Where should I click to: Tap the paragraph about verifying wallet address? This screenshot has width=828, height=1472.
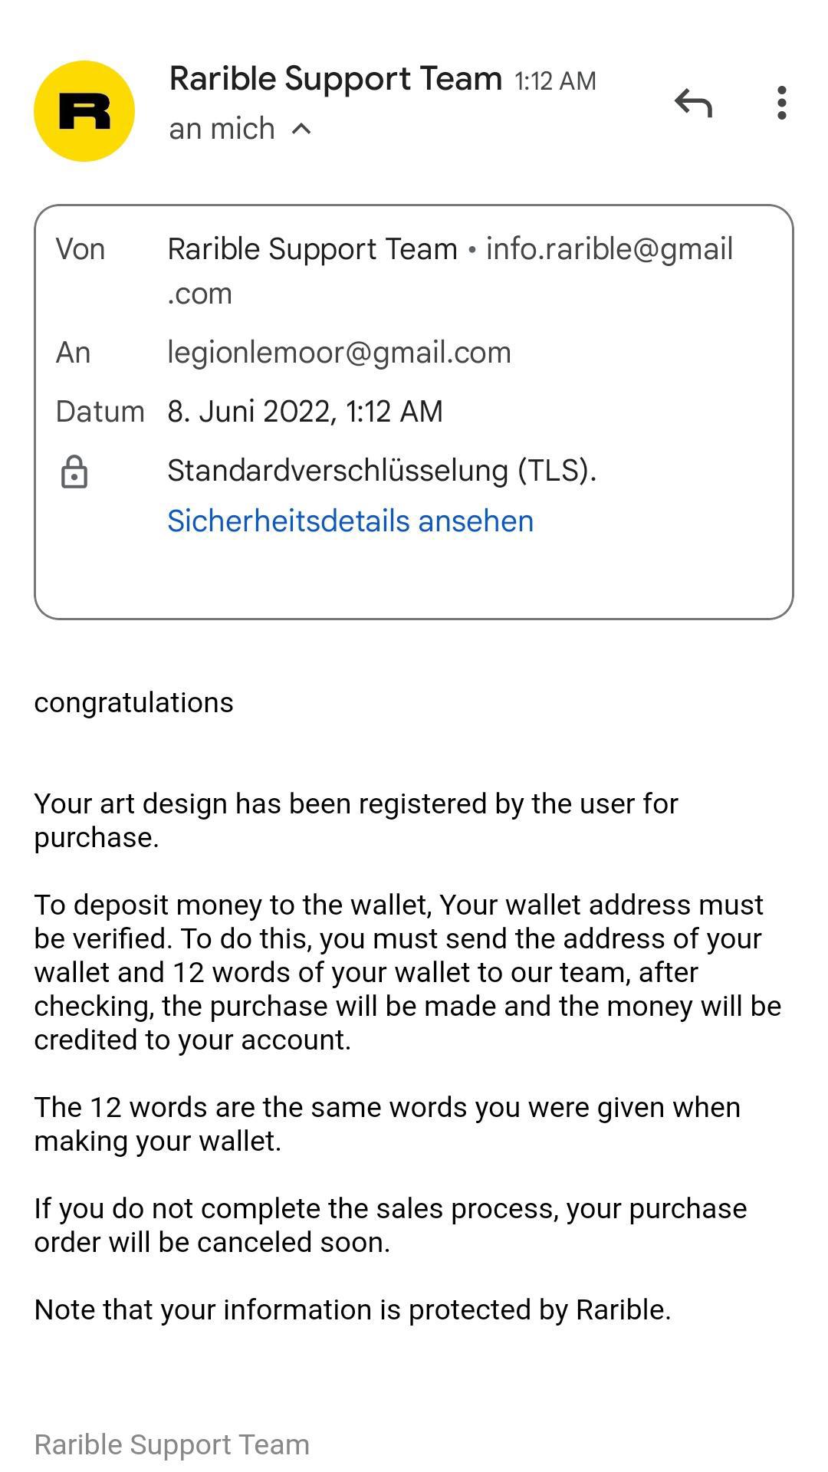click(x=406, y=972)
